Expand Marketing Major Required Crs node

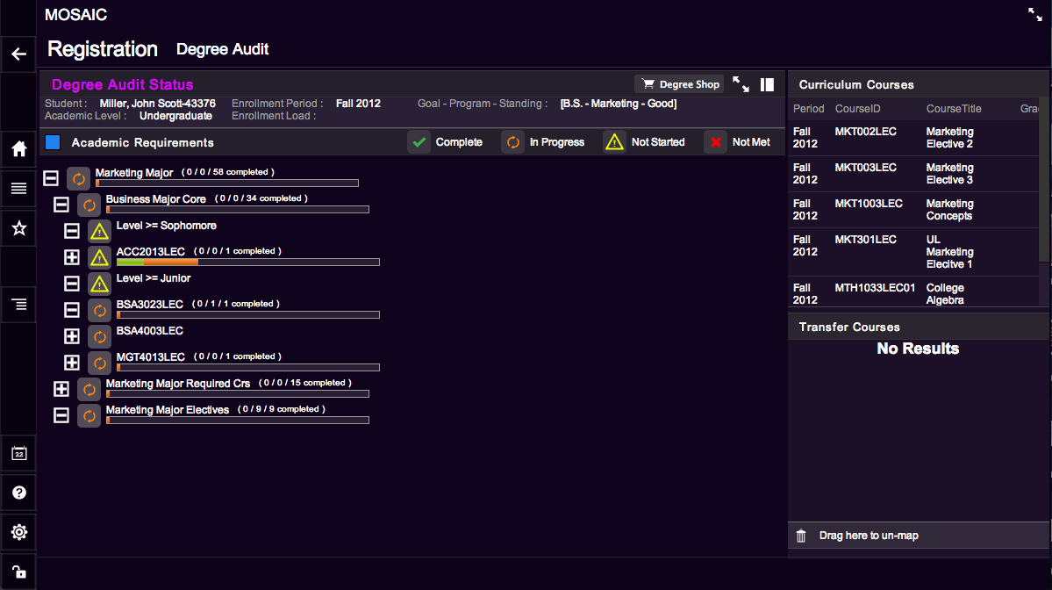(61, 389)
